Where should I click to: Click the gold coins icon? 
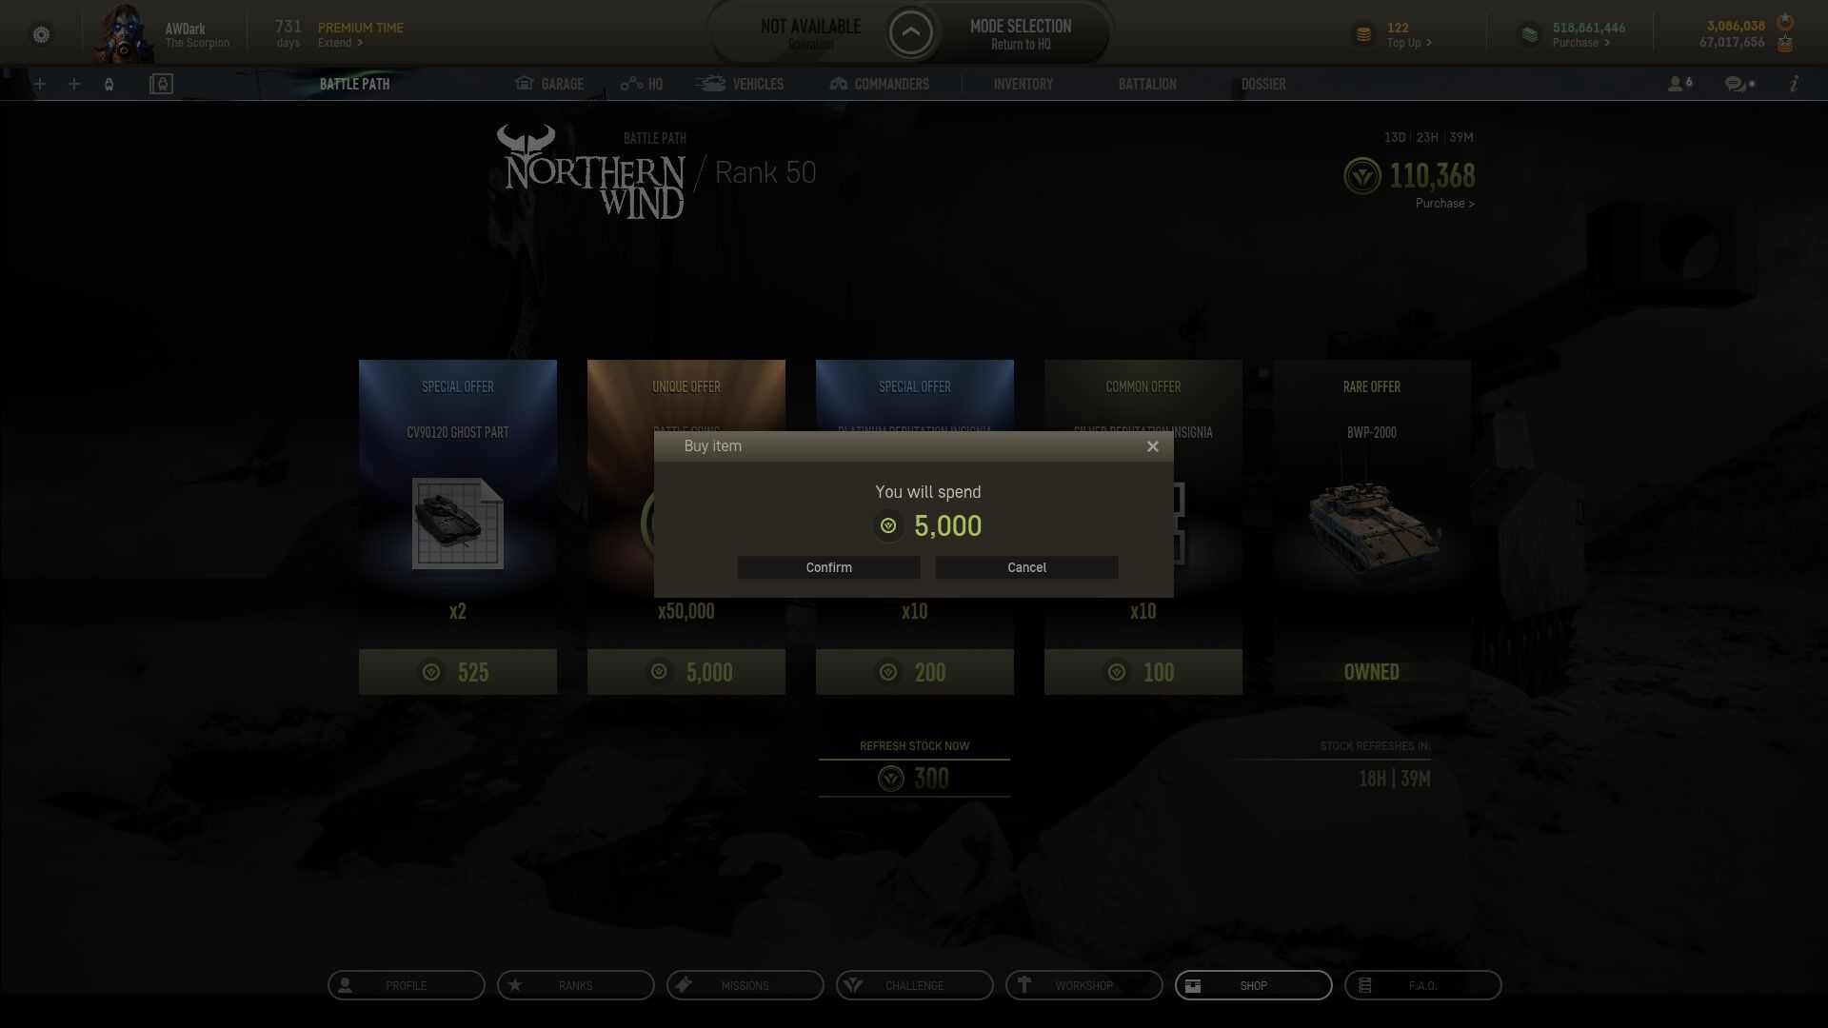click(1363, 35)
